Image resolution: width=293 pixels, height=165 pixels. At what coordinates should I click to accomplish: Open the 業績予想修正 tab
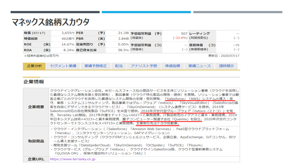point(96,66)
